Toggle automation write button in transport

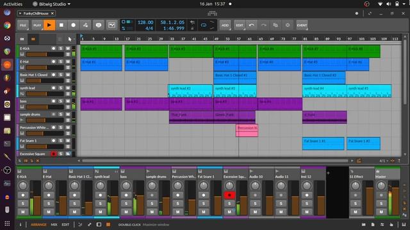[x=85, y=25]
